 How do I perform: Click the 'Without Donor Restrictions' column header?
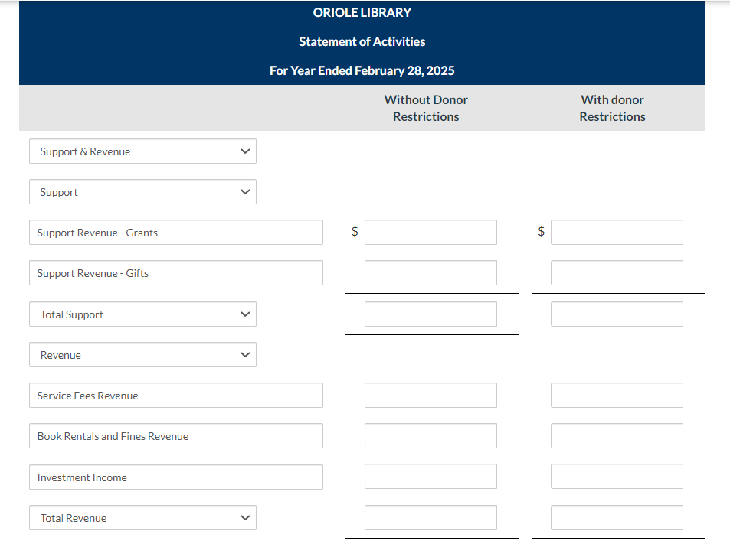pyautogui.click(x=426, y=108)
